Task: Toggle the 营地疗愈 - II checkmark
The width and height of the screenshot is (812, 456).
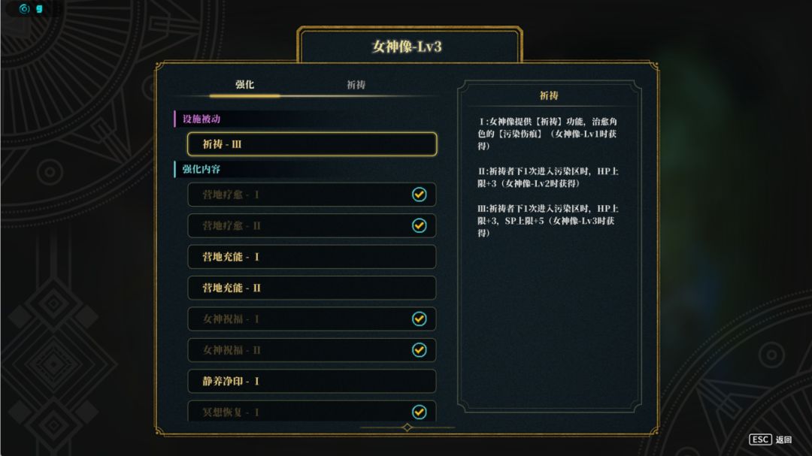Action: [x=419, y=225]
